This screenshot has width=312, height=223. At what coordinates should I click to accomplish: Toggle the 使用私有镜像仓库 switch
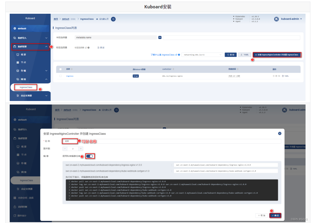90,156
